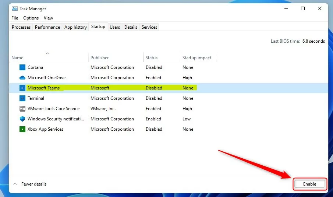Image resolution: width=333 pixels, height=197 pixels.
Task: Sort by the Name column header
Action: (17, 58)
